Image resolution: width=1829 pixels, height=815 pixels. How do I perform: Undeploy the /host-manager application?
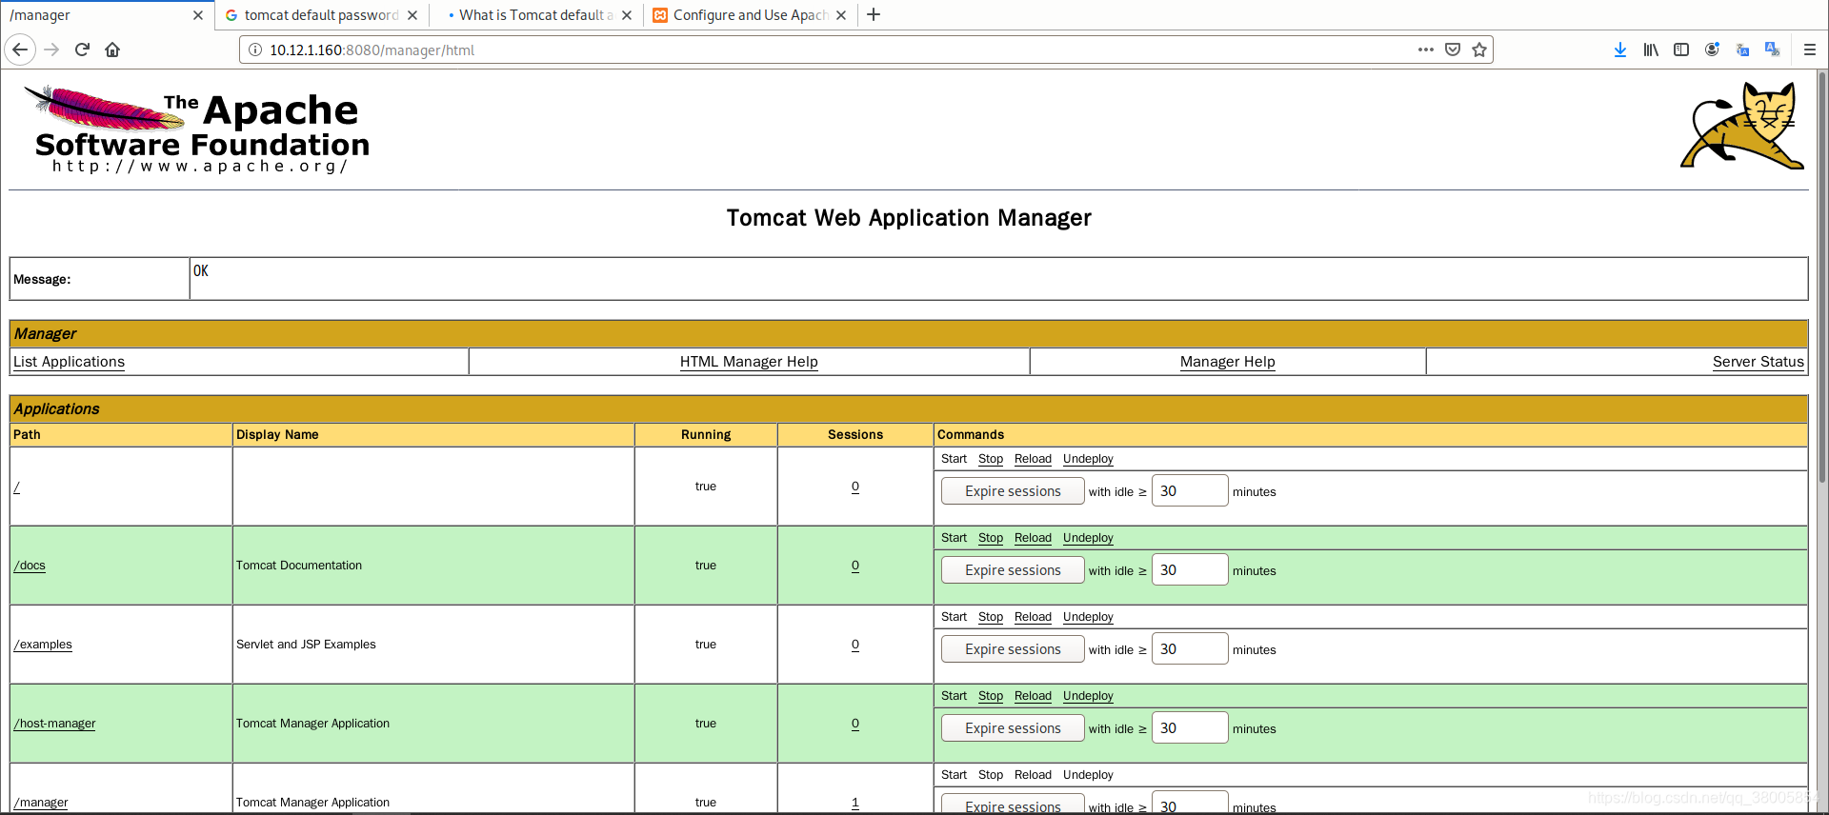coord(1088,696)
